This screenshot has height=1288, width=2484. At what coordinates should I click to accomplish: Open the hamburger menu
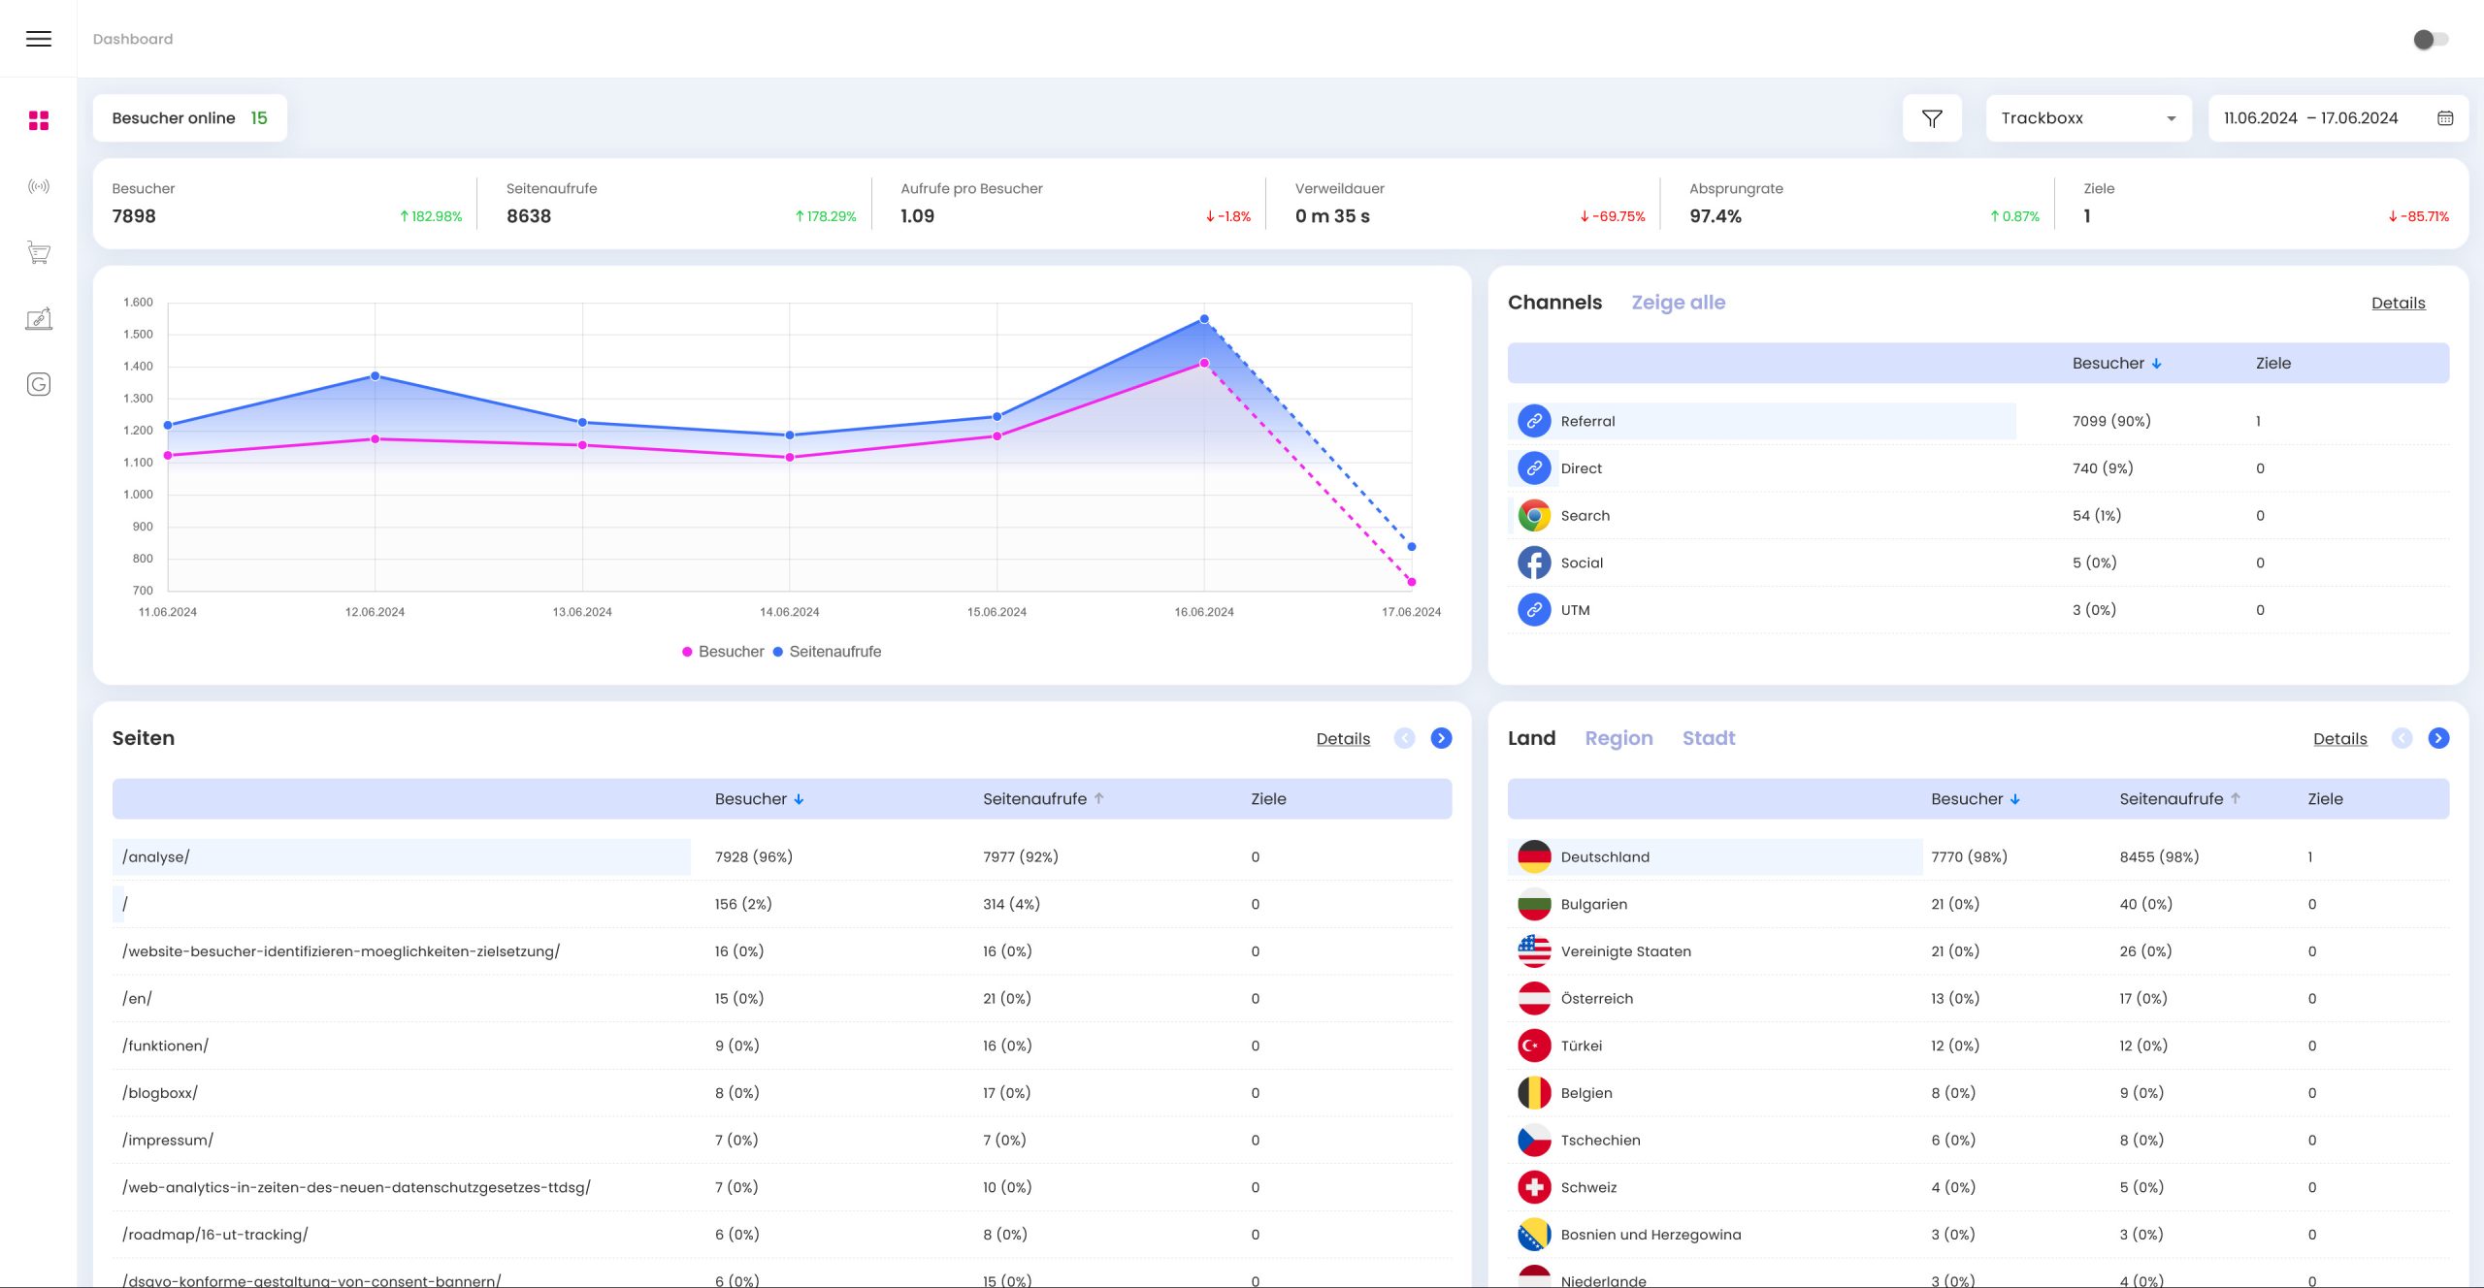39,39
